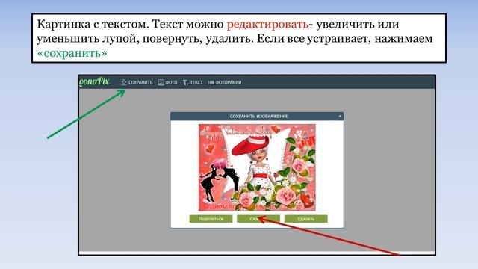Screen dimensions: 478x269
Task: Open the ТЕКСТ menu item
Action: (196, 82)
